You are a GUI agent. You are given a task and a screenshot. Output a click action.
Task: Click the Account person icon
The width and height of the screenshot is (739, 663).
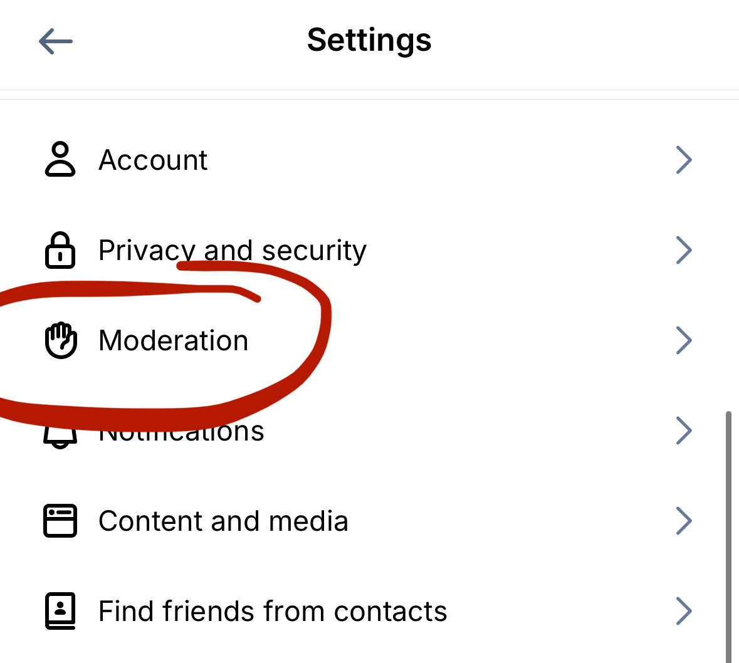click(60, 160)
